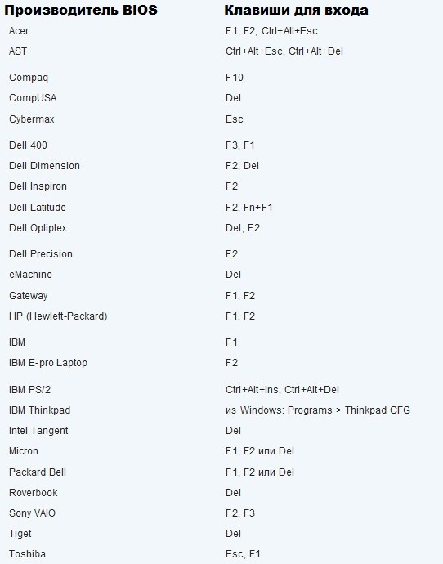Select 'F2, F3' keys for Sony VAIO
Screen dimensions: 443x564
point(240,513)
